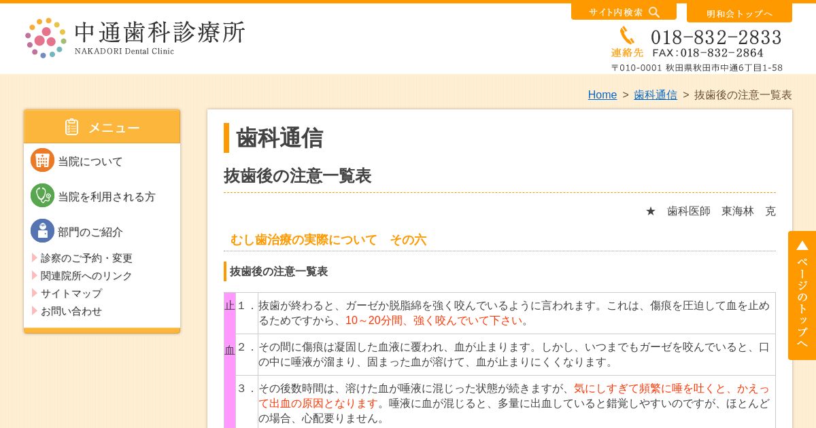816x428 pixels.
Task: Click table row 3 about saliva and blood
Action: click(505, 402)
